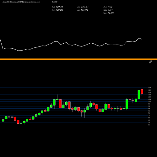Select the close value 'C: 120.22'
This screenshot has width=157, height=157.
(57, 10)
